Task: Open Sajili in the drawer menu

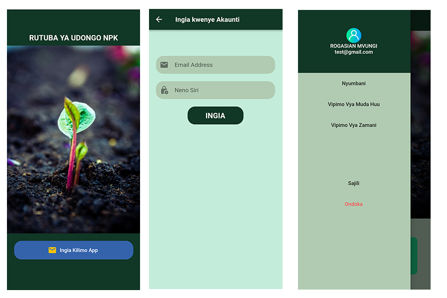Action: click(354, 183)
